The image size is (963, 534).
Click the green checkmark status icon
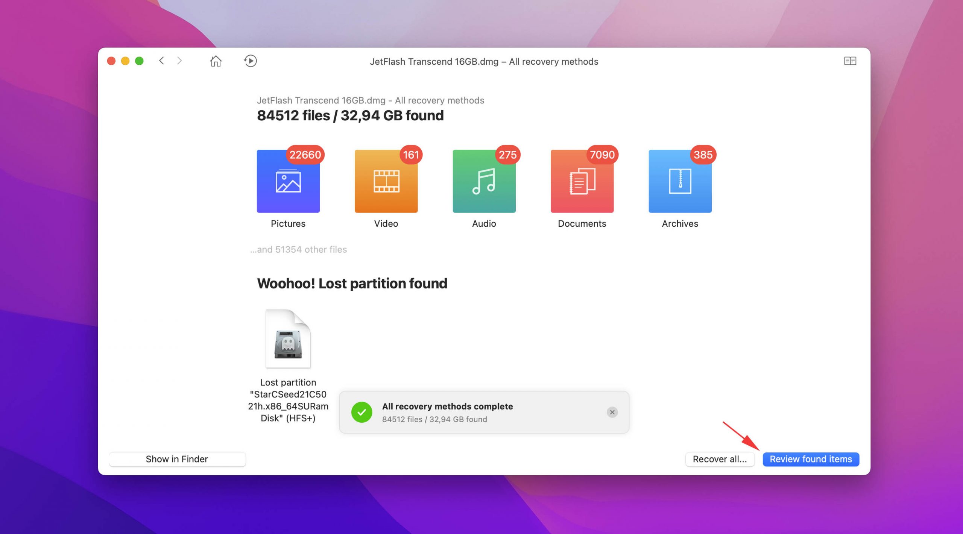362,412
